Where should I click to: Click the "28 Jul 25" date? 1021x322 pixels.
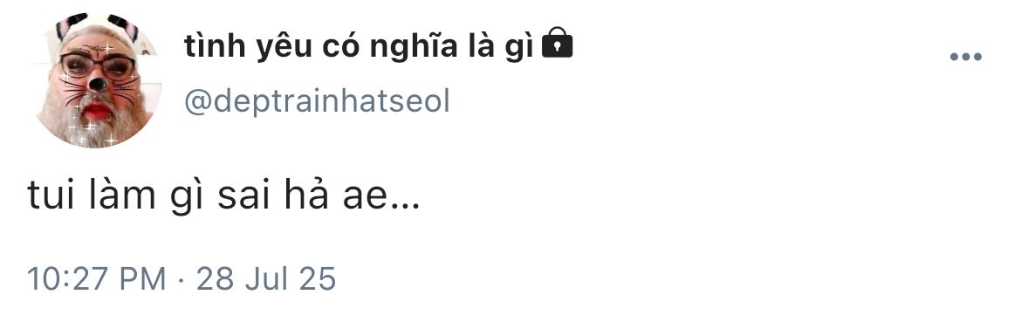coord(266,278)
